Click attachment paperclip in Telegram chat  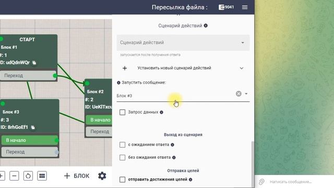pyautogui.click(x=261, y=182)
